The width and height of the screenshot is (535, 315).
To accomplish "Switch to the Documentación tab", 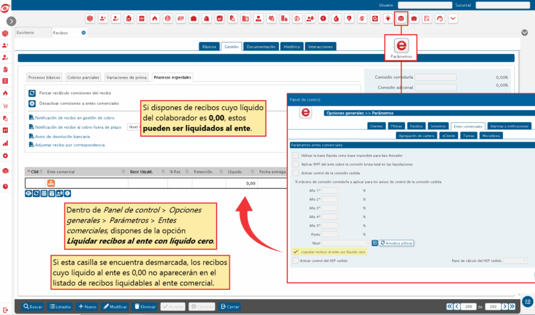I will click(x=261, y=47).
